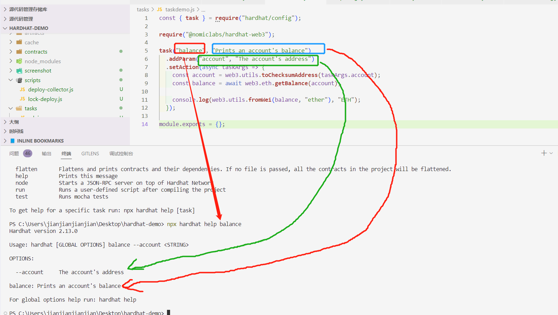558x315 pixels.
Task: Click the U git status of lock-deploy.js
Action: click(121, 99)
